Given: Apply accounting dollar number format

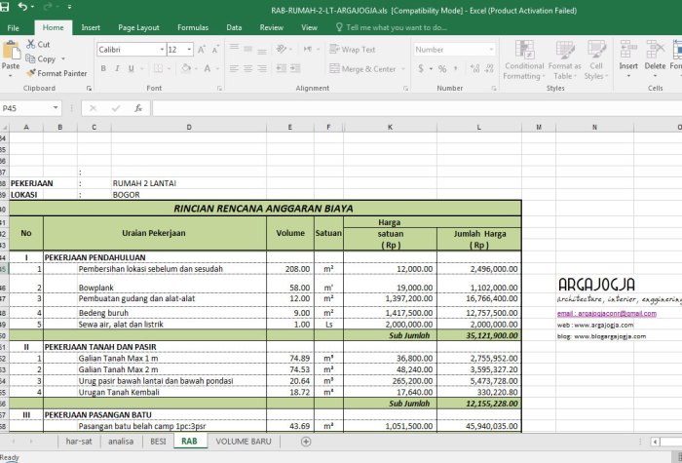Looking at the screenshot, I should coord(421,69).
